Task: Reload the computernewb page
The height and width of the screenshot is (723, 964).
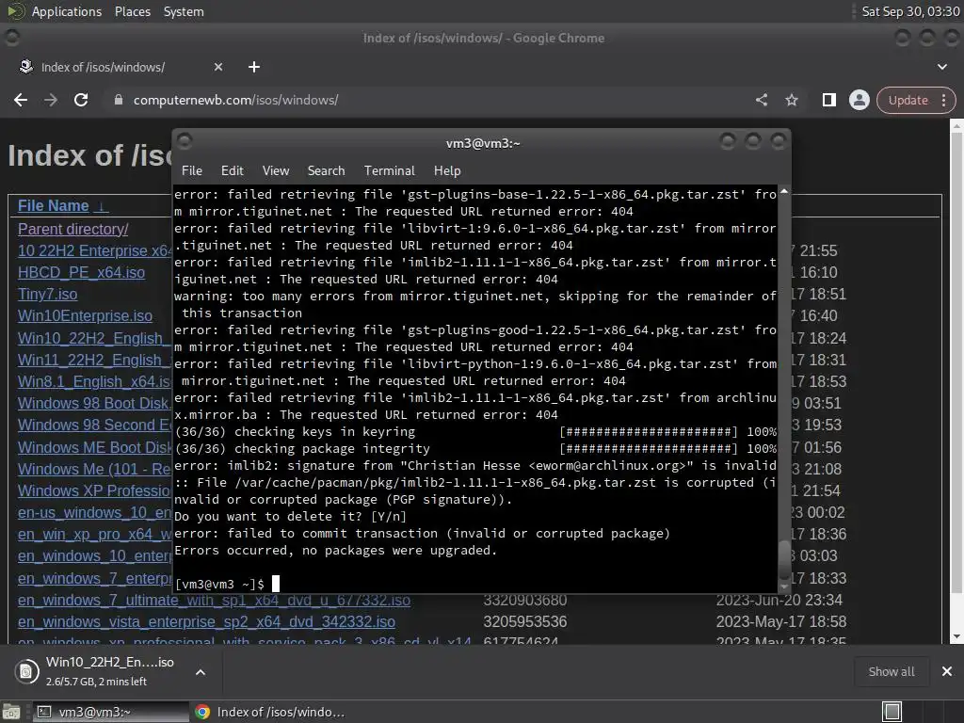Action: (x=81, y=100)
